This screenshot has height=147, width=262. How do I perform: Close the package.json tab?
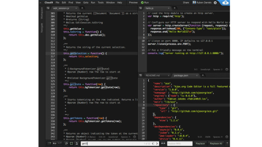click(x=197, y=76)
